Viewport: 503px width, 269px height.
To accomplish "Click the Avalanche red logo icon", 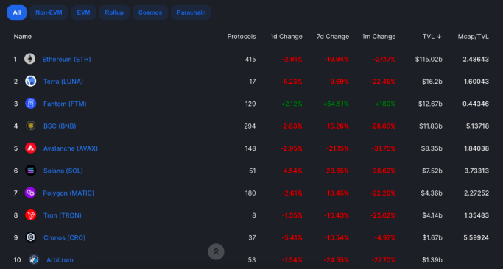I will point(31,148).
